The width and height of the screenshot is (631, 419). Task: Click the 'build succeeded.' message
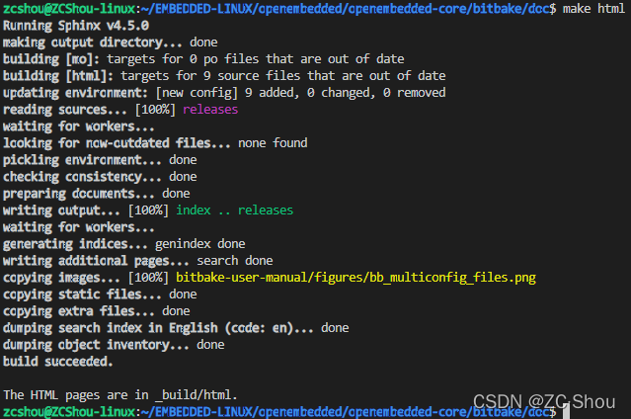coord(58,362)
